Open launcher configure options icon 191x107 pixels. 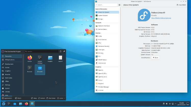61,51
